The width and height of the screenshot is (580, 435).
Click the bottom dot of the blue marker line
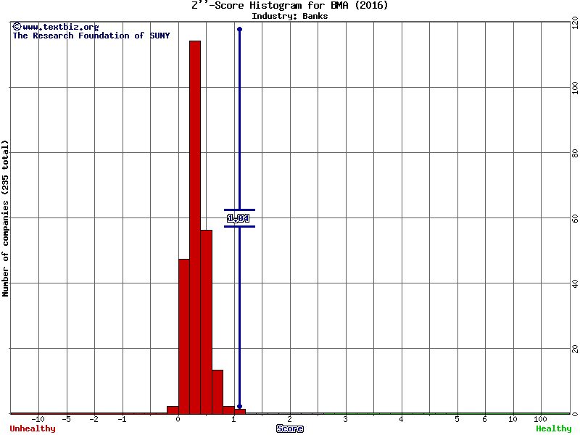coord(240,407)
